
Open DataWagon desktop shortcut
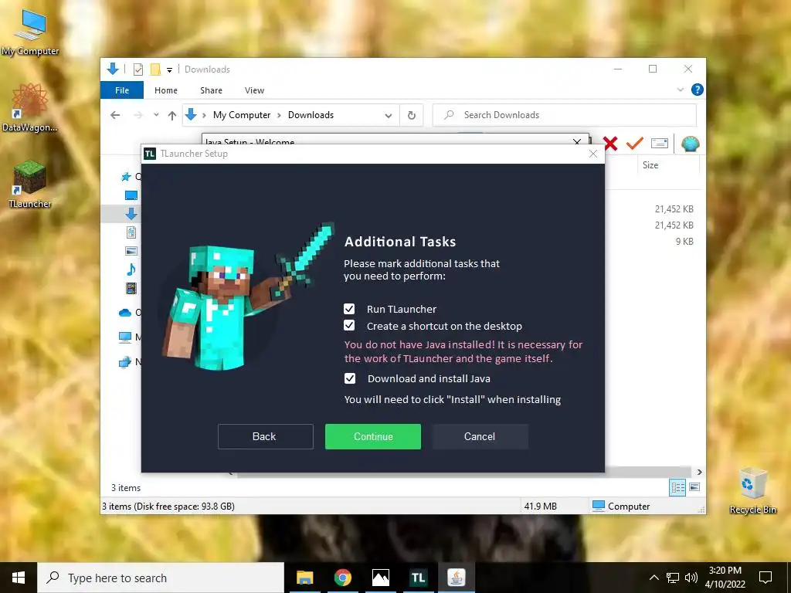coord(30,107)
